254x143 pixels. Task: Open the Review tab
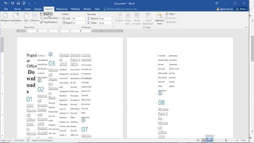point(87,9)
